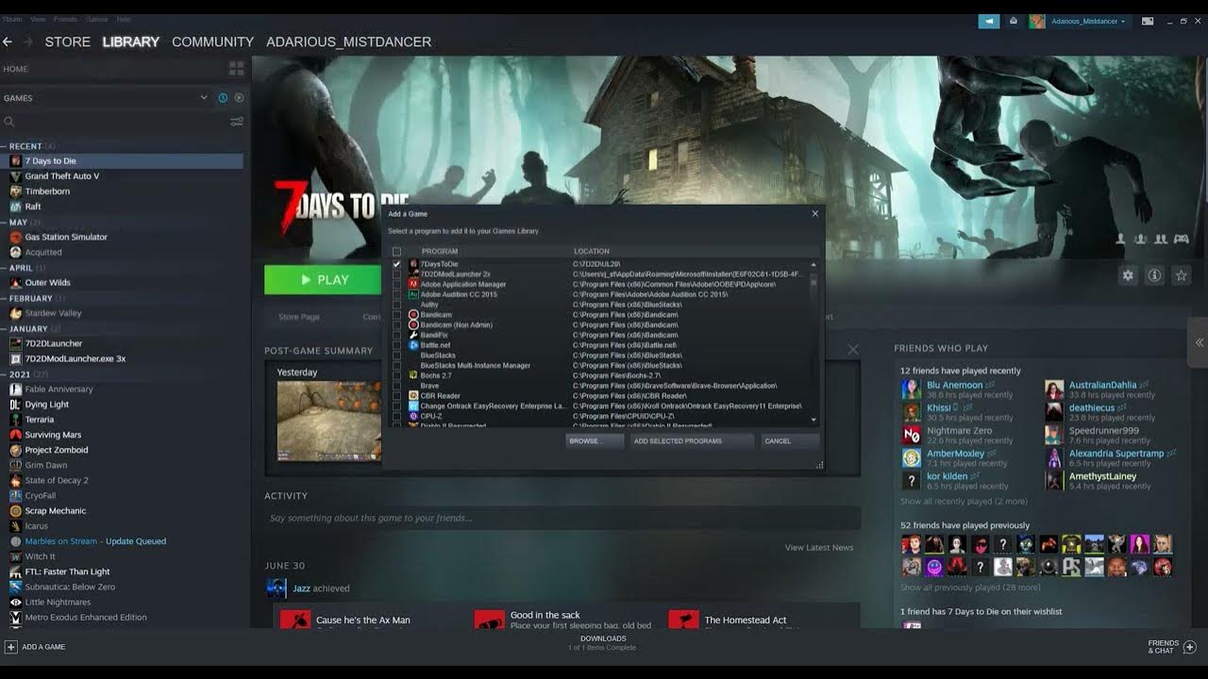Close the Add a Game dialog
Viewport: 1208px width, 679px height.
pos(815,213)
